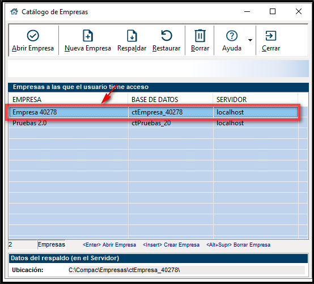The width and height of the screenshot is (314, 284).
Task: Select the Empresa 40278 row
Action: click(154, 112)
